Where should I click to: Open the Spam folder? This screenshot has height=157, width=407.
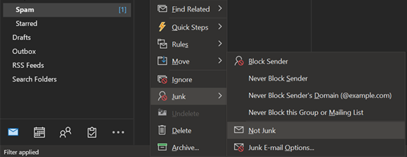click(67, 10)
